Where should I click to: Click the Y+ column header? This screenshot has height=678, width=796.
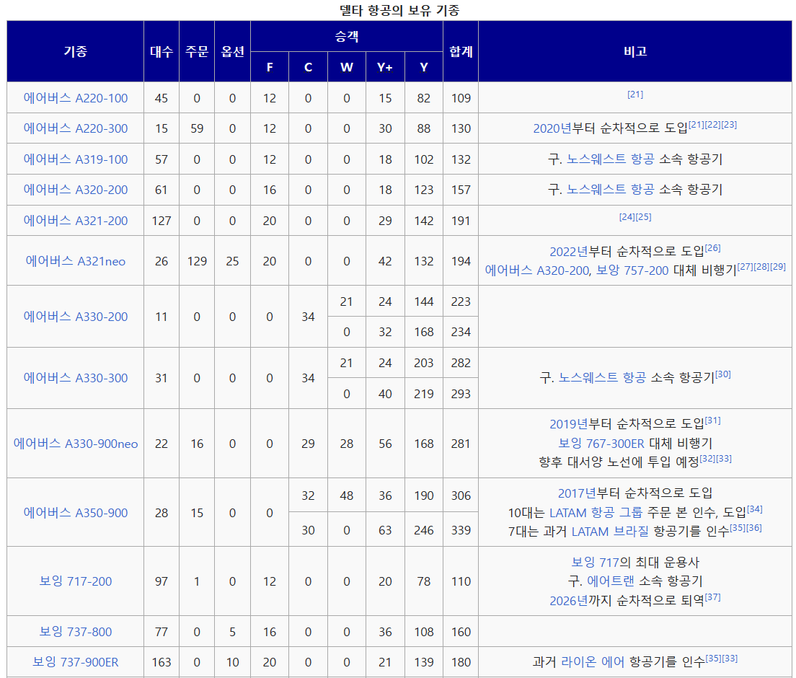click(385, 67)
